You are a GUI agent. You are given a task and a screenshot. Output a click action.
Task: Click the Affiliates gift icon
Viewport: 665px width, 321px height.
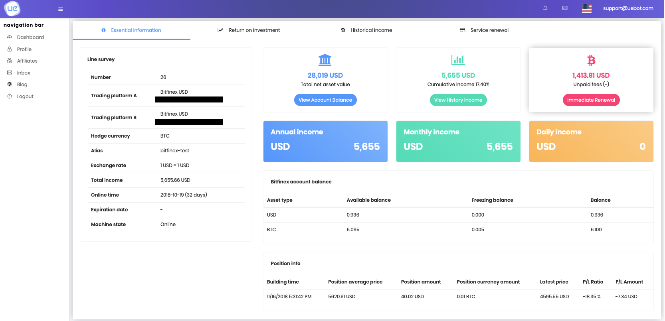tap(10, 61)
